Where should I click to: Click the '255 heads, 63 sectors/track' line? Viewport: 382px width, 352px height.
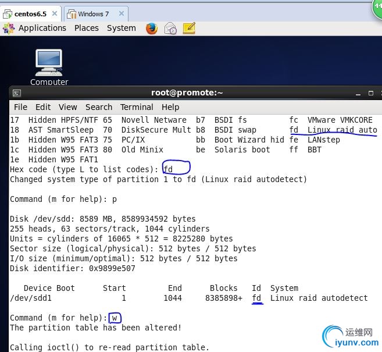pos(110,229)
